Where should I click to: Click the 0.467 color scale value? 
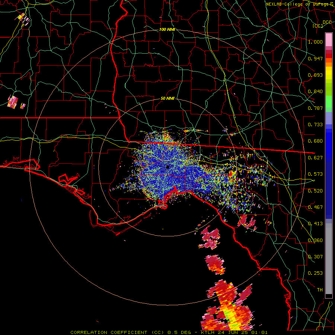point(315,207)
